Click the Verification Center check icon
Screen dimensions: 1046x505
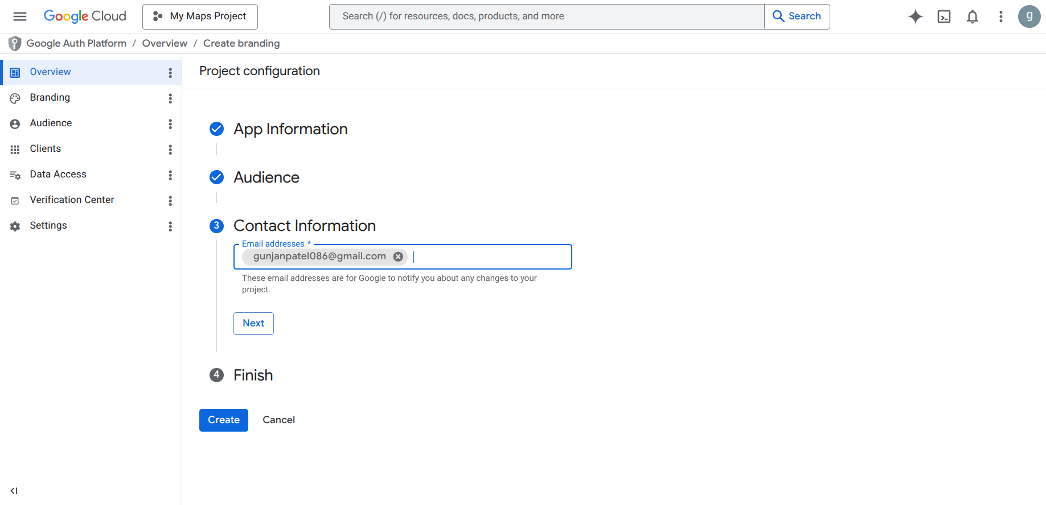pos(15,201)
